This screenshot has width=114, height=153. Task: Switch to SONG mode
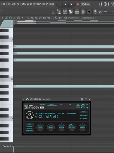60,6
